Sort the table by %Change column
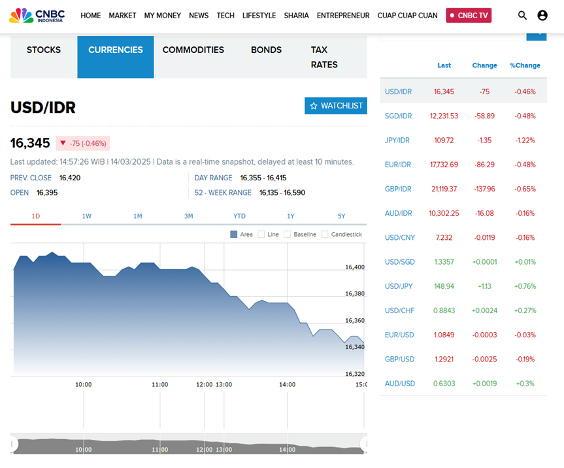 (525, 65)
